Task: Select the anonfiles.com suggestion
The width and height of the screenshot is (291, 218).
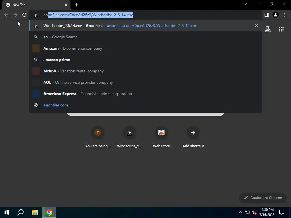Action: (145, 105)
